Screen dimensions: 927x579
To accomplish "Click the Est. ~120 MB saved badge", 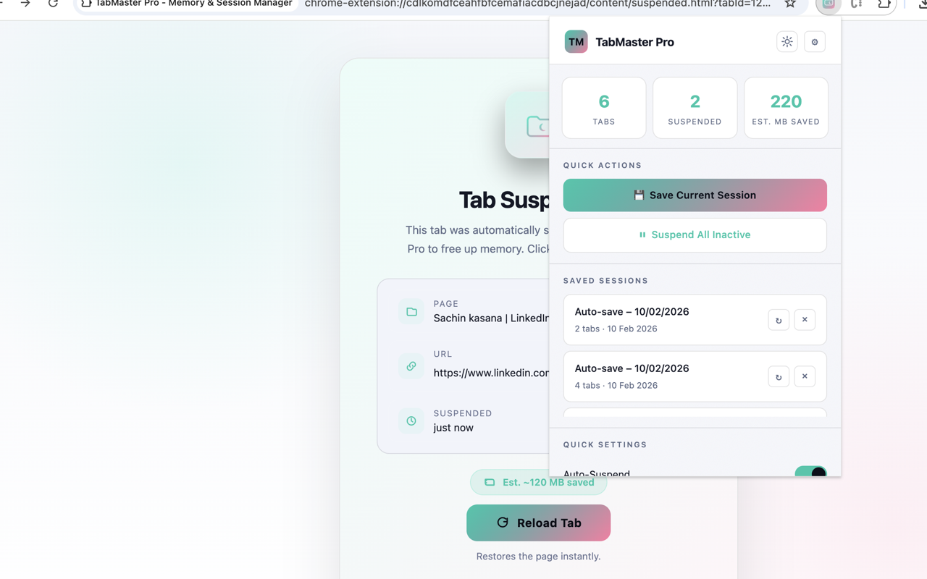I will tap(538, 482).
